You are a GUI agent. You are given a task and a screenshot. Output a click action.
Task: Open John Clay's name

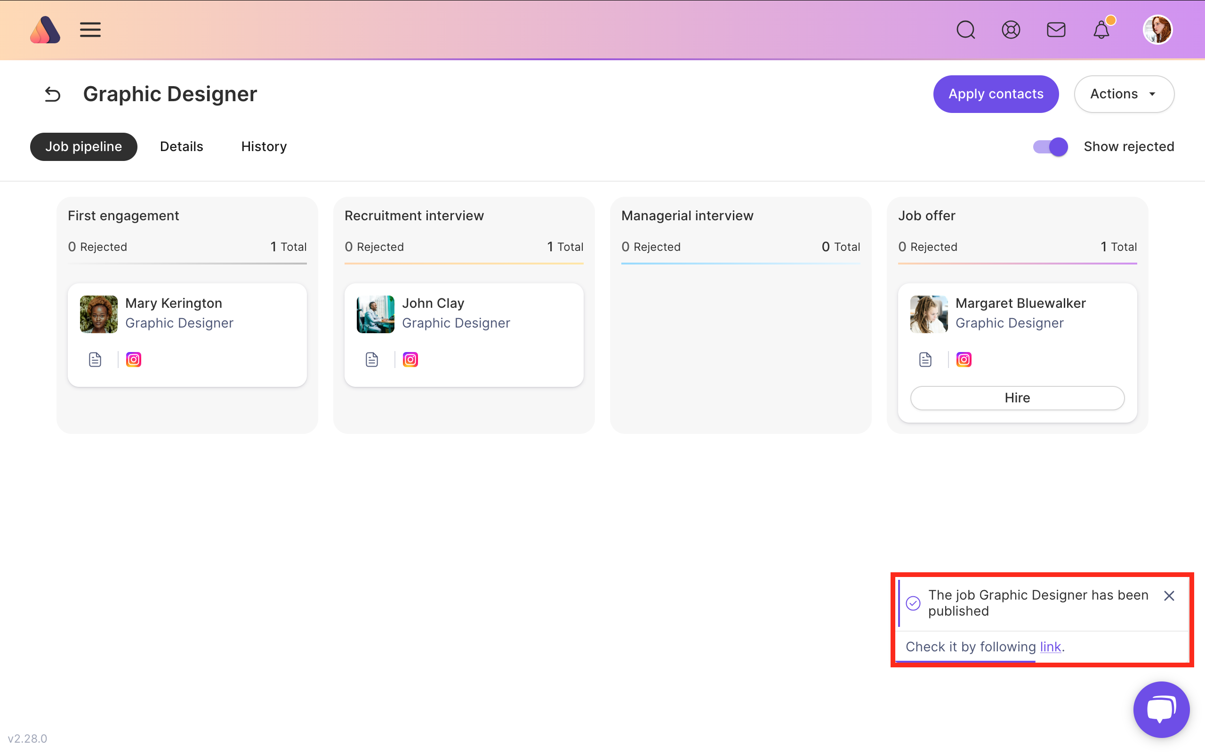pyautogui.click(x=433, y=303)
